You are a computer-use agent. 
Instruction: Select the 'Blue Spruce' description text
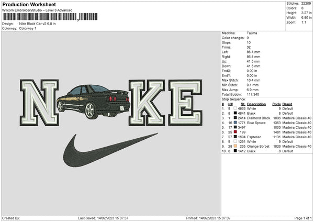coord(256,123)
